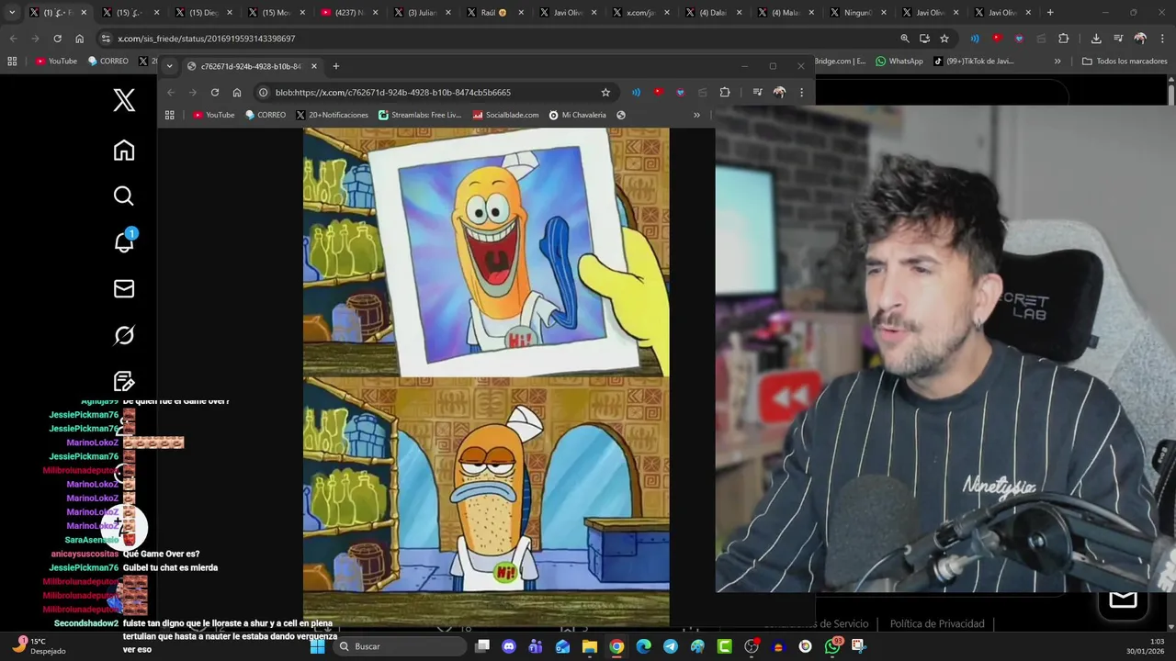Open Política de Privacidad link

[x=937, y=623]
